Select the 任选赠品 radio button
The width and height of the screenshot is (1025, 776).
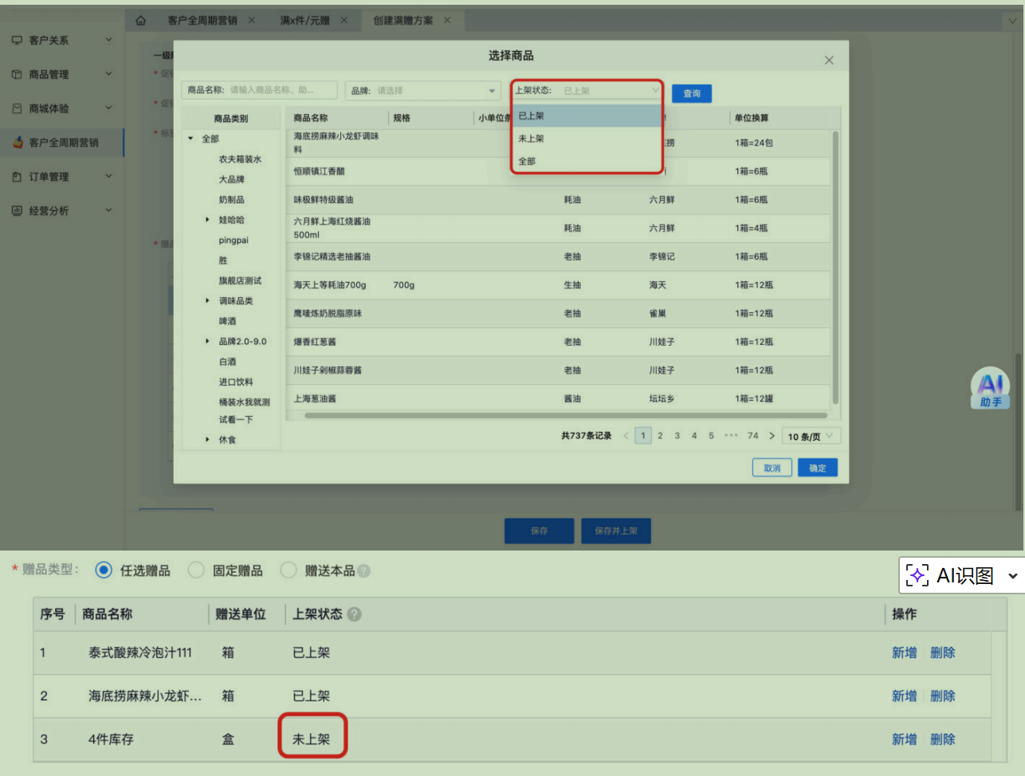[x=104, y=570]
